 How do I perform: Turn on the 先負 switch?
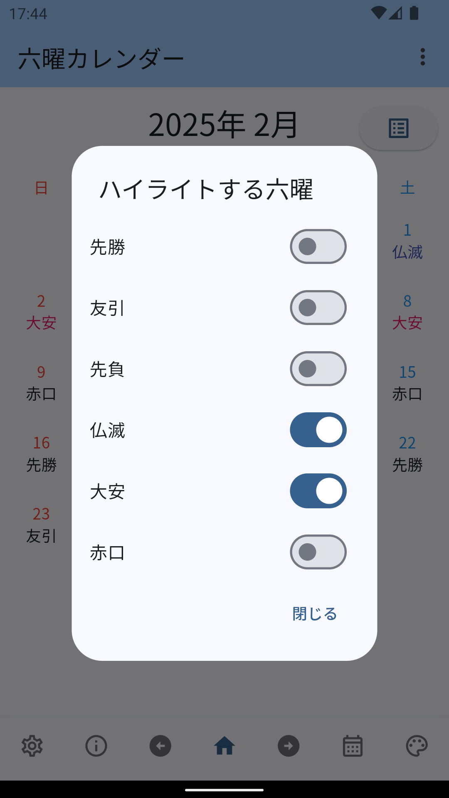318,369
